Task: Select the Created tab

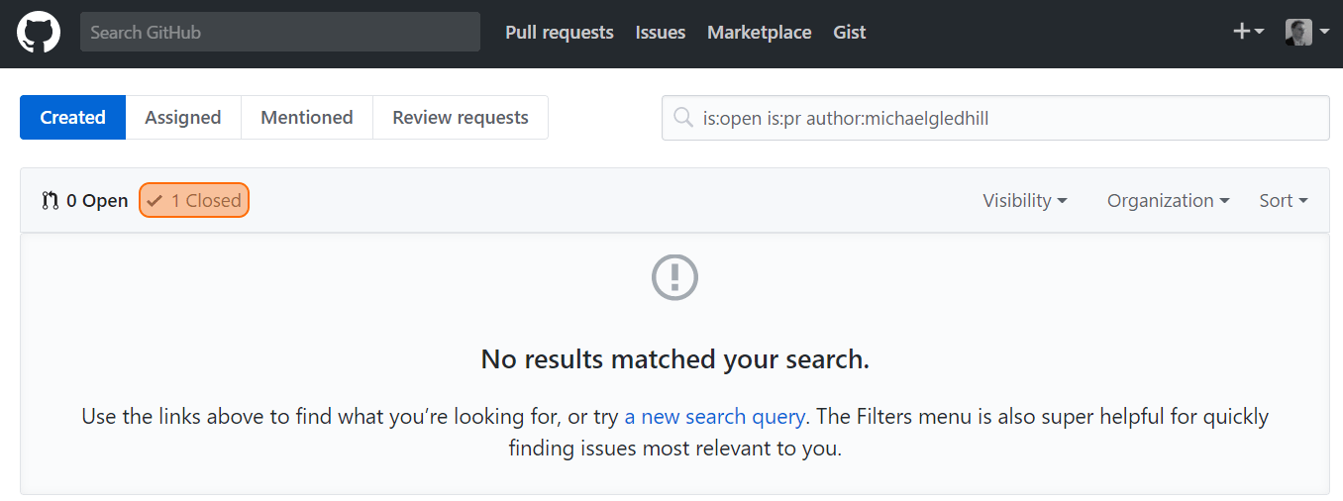Action: pos(73,117)
